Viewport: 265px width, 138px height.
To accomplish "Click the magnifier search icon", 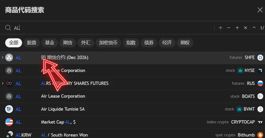I will [8, 28].
